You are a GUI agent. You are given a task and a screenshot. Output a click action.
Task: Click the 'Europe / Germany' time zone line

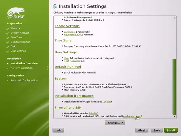point(103,46)
